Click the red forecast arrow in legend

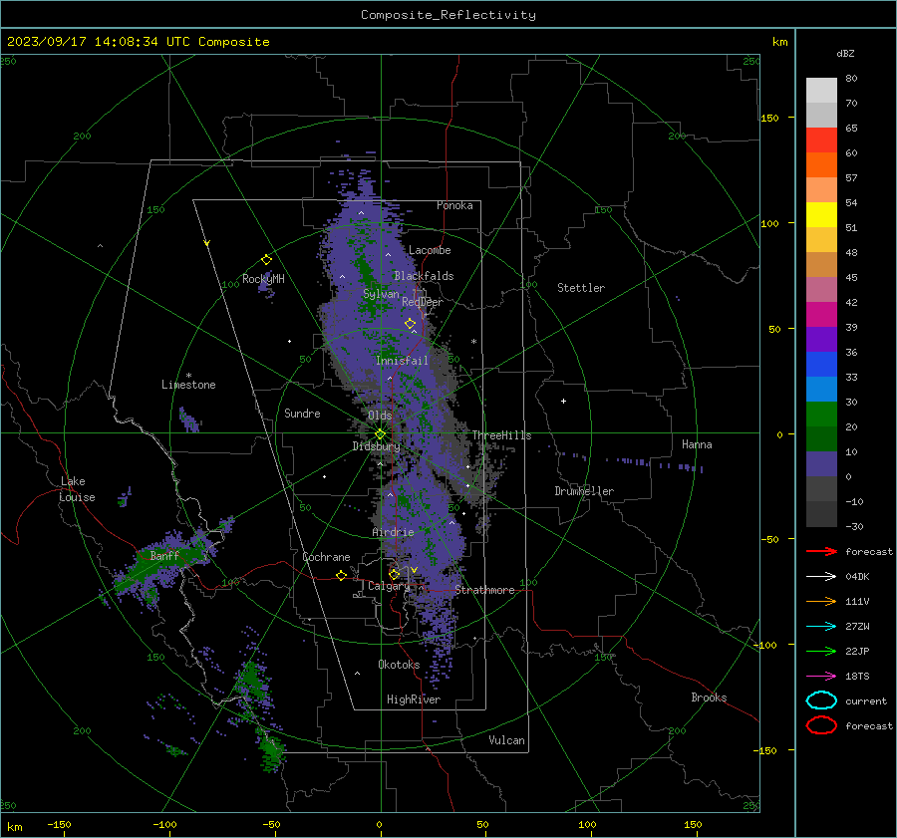tap(821, 551)
